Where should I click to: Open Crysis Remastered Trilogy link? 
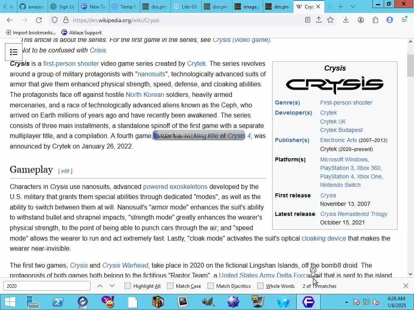tap(353, 214)
